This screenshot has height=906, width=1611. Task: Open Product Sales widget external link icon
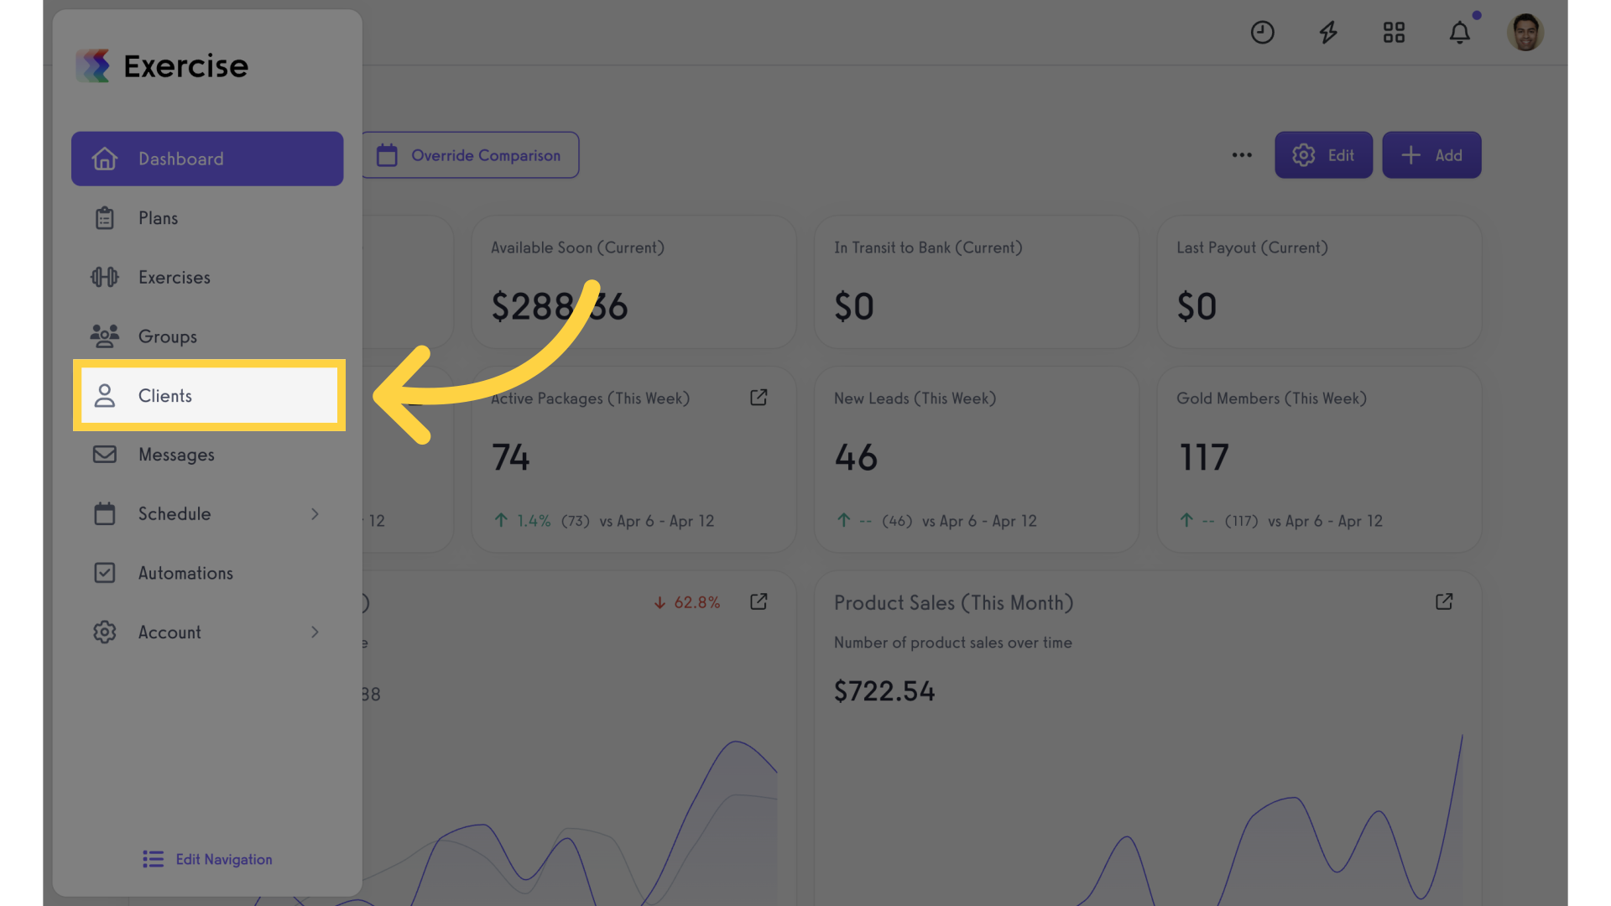tap(1444, 602)
